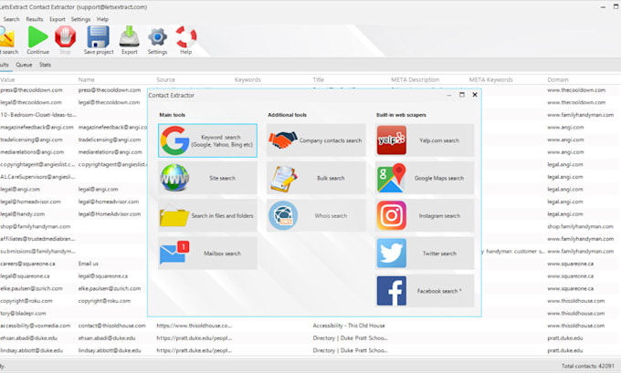Close the Contact Extractor dialog
The width and height of the screenshot is (621, 373).
(475, 95)
